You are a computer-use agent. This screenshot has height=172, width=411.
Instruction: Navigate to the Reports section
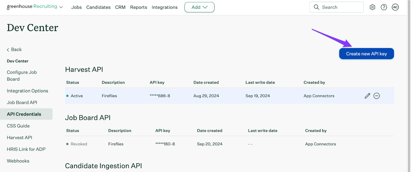[138, 7]
